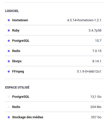Click the libvips version 8.14.1 value
The height and width of the screenshot is (123, 109).
coord(97,61)
